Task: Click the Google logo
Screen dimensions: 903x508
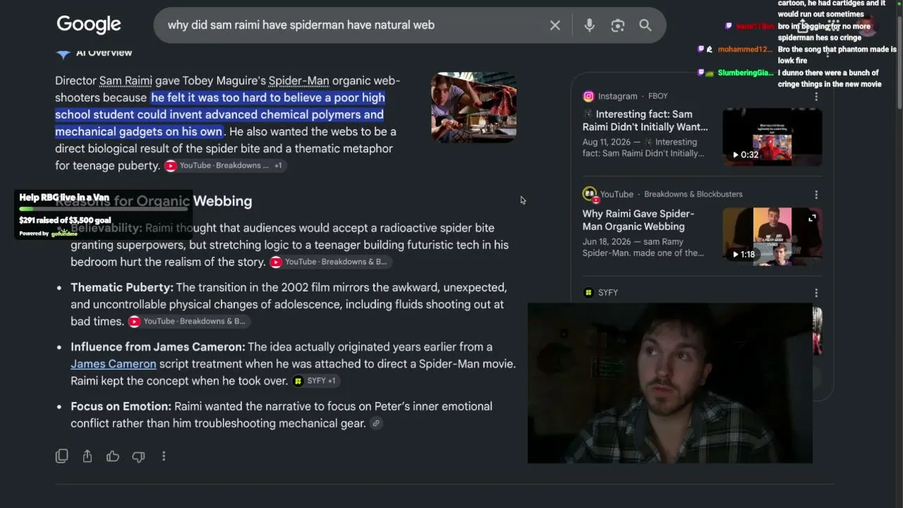Action: tap(89, 25)
